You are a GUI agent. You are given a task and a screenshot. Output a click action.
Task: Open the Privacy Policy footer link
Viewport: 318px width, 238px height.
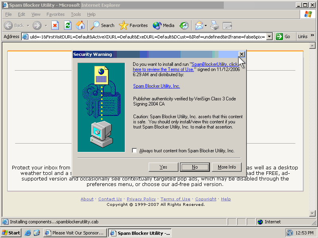point(142,199)
